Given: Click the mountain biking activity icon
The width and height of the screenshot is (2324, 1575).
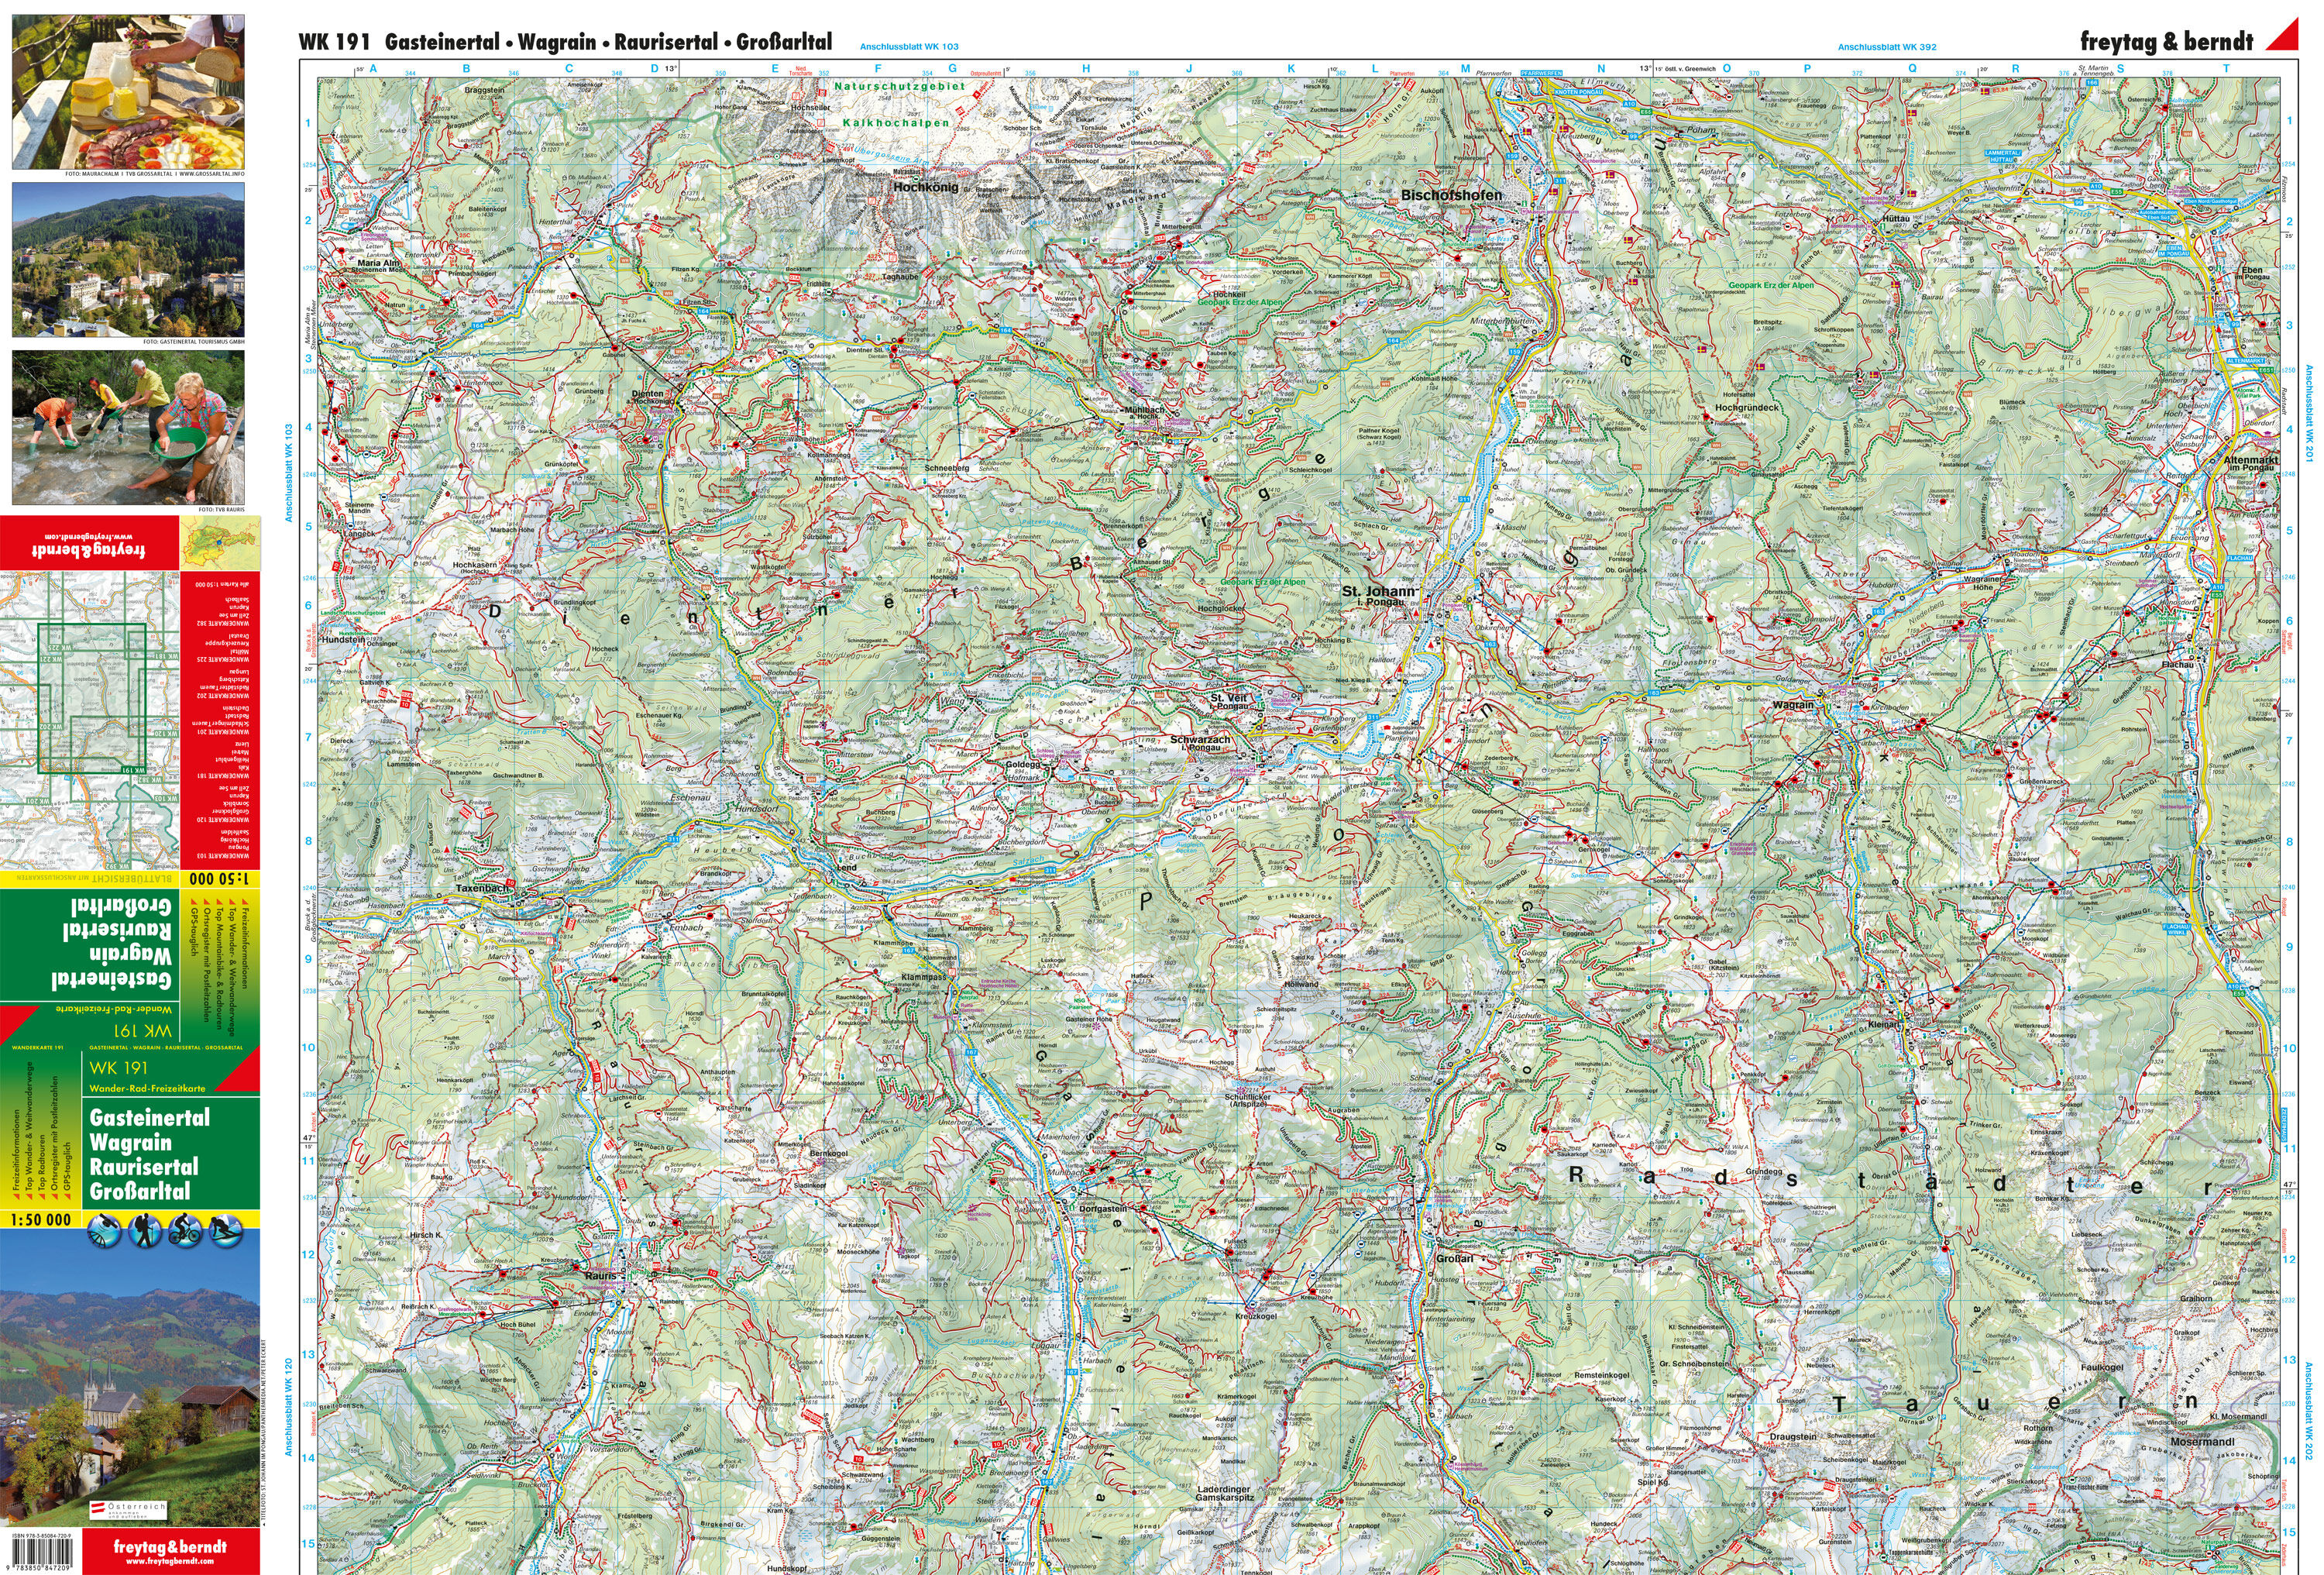Looking at the screenshot, I should pyautogui.click(x=185, y=1231).
